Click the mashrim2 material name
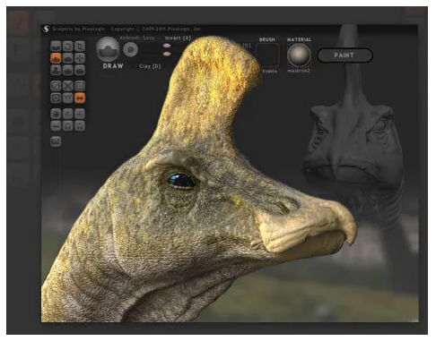 pyautogui.click(x=299, y=71)
